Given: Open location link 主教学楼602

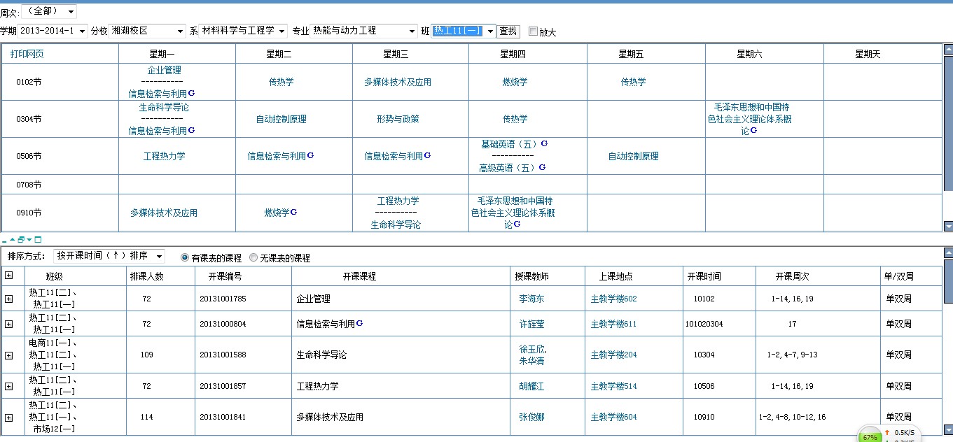Looking at the screenshot, I should pos(614,299).
